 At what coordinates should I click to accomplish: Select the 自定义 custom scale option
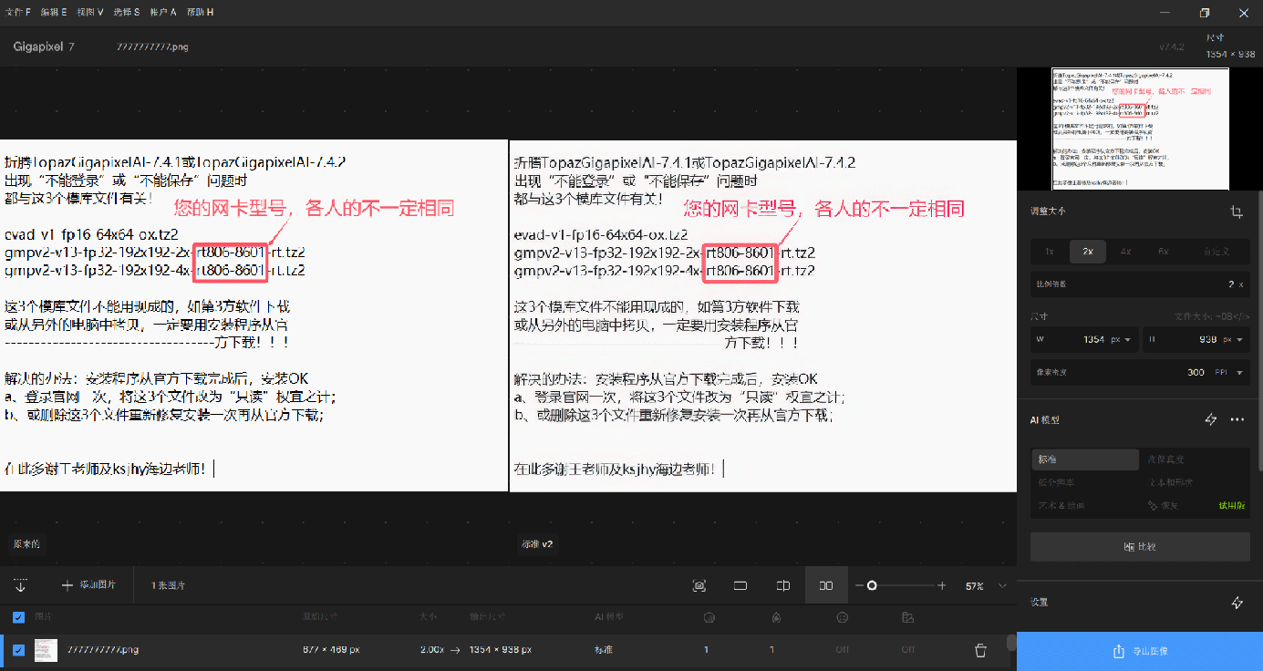click(x=1216, y=251)
